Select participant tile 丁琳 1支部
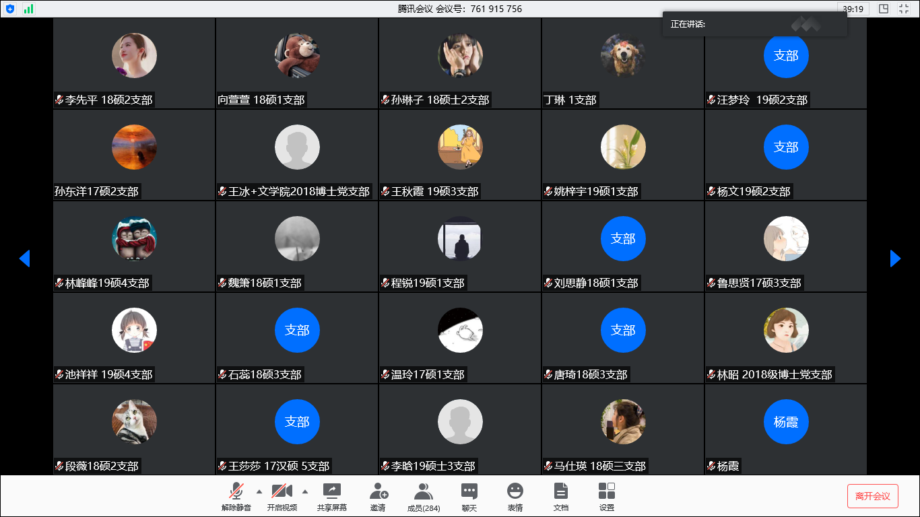The image size is (920, 517). click(623, 63)
